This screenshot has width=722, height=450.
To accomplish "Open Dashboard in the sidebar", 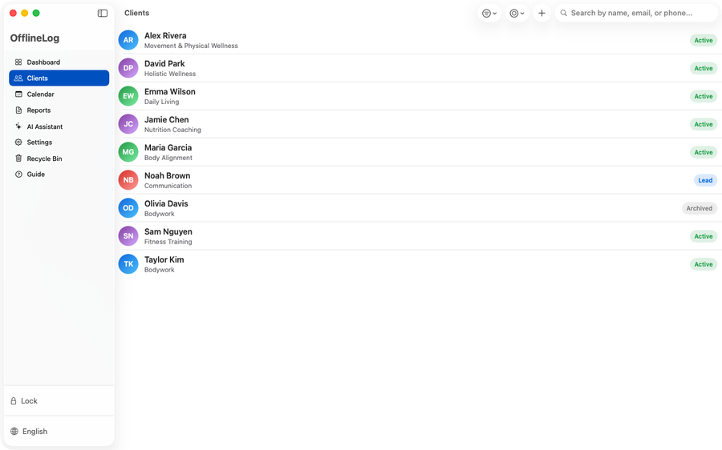I will (x=59, y=62).
